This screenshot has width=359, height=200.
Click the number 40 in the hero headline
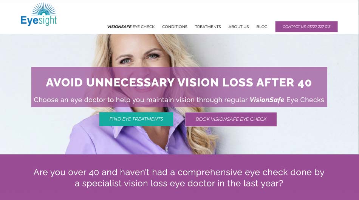click(x=305, y=83)
